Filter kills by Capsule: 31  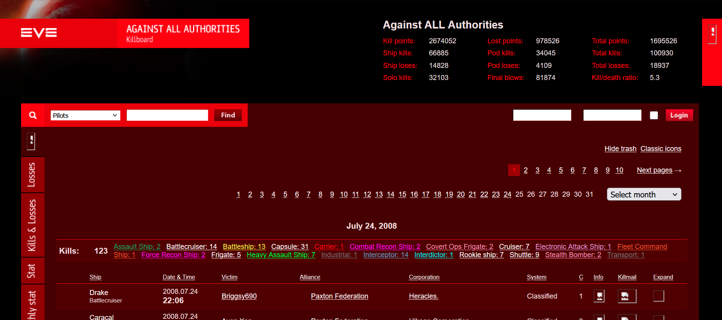click(290, 247)
